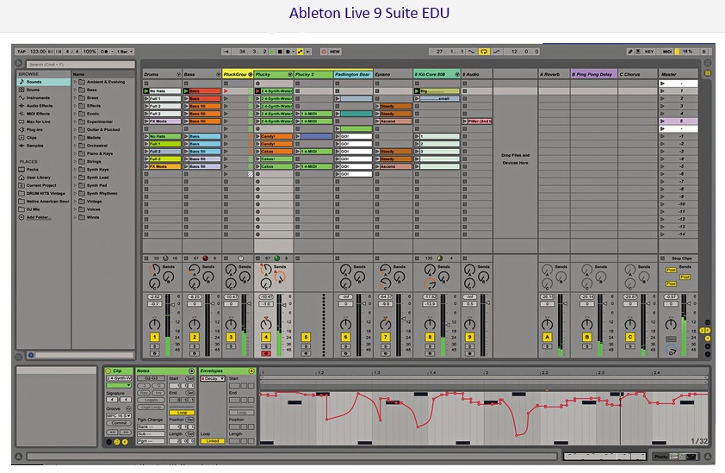The height and width of the screenshot is (473, 725).
Task: Select the Drums track header
Action: pyautogui.click(x=162, y=74)
